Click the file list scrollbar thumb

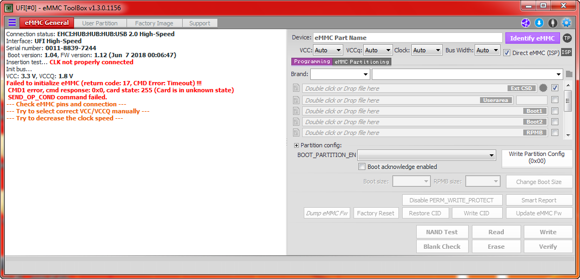[x=568, y=100]
